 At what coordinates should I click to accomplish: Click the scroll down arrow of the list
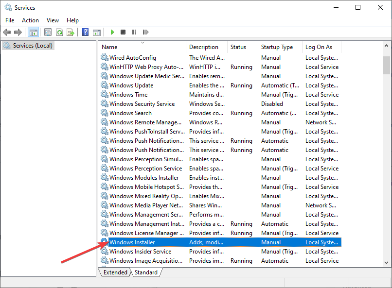[x=386, y=263]
